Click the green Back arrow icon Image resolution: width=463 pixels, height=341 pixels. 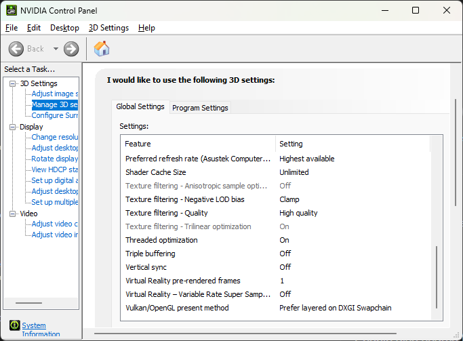click(16, 49)
